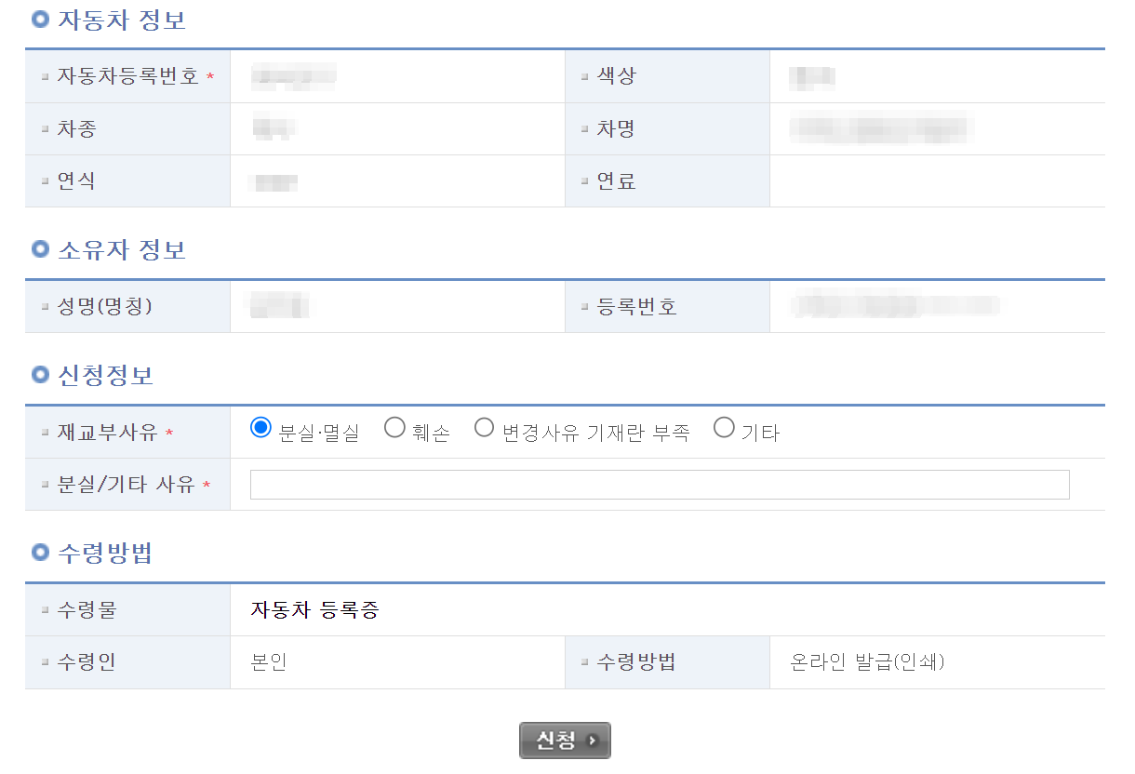1135x774 pixels.
Task: Click the square bullet beside 재교부사유 label
Action: coord(44,431)
